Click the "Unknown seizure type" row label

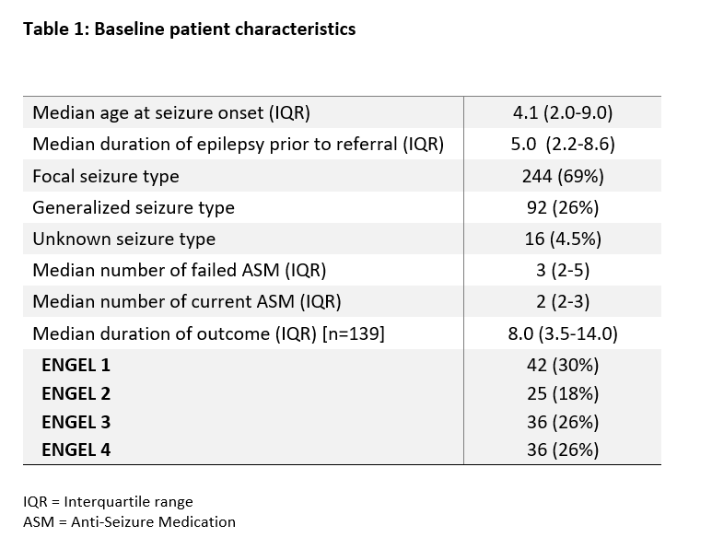pos(123,239)
